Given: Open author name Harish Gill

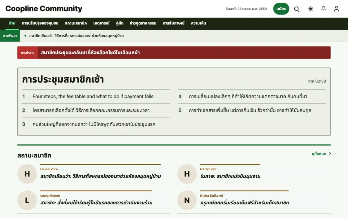Looking at the screenshot, I should click(208, 169).
